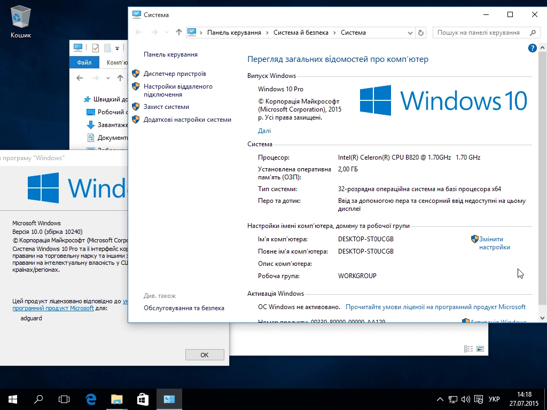The height and width of the screenshot is (410, 547).
Task: Open Захист системи link
Action: pyautogui.click(x=167, y=107)
